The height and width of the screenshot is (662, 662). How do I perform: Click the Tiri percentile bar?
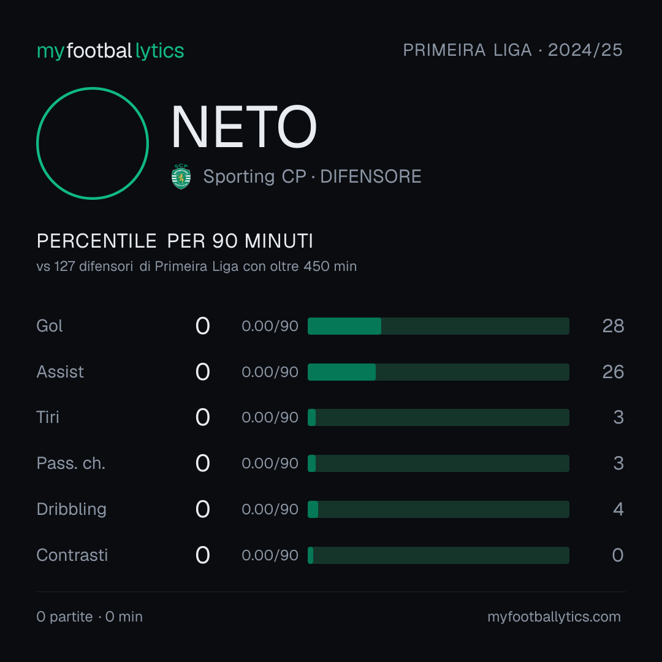(438, 417)
